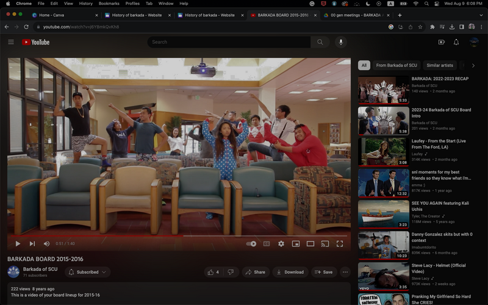Mute the video with the volume icon
488x305 pixels.
(46, 243)
